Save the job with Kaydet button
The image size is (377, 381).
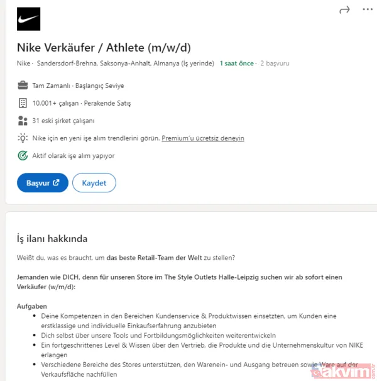point(94,183)
